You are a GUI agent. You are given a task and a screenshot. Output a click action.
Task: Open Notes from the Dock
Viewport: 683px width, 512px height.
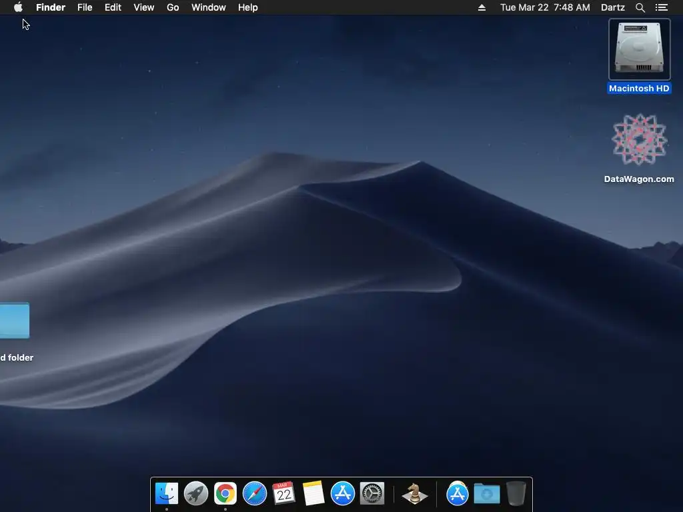[313, 494]
